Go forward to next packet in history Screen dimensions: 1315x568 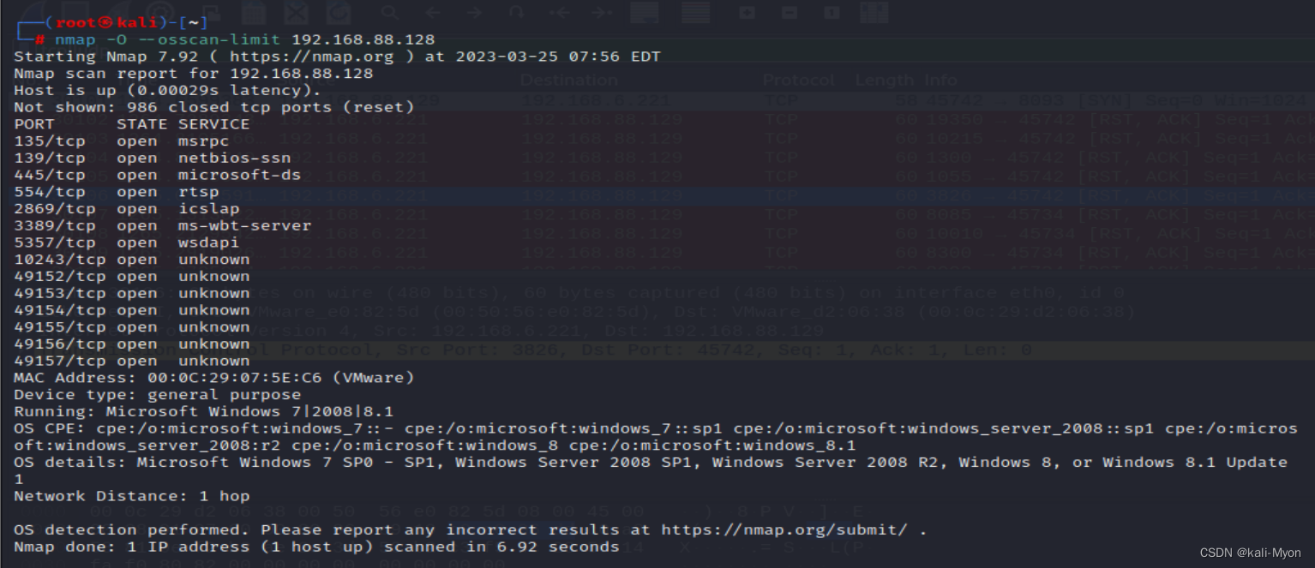coord(474,13)
